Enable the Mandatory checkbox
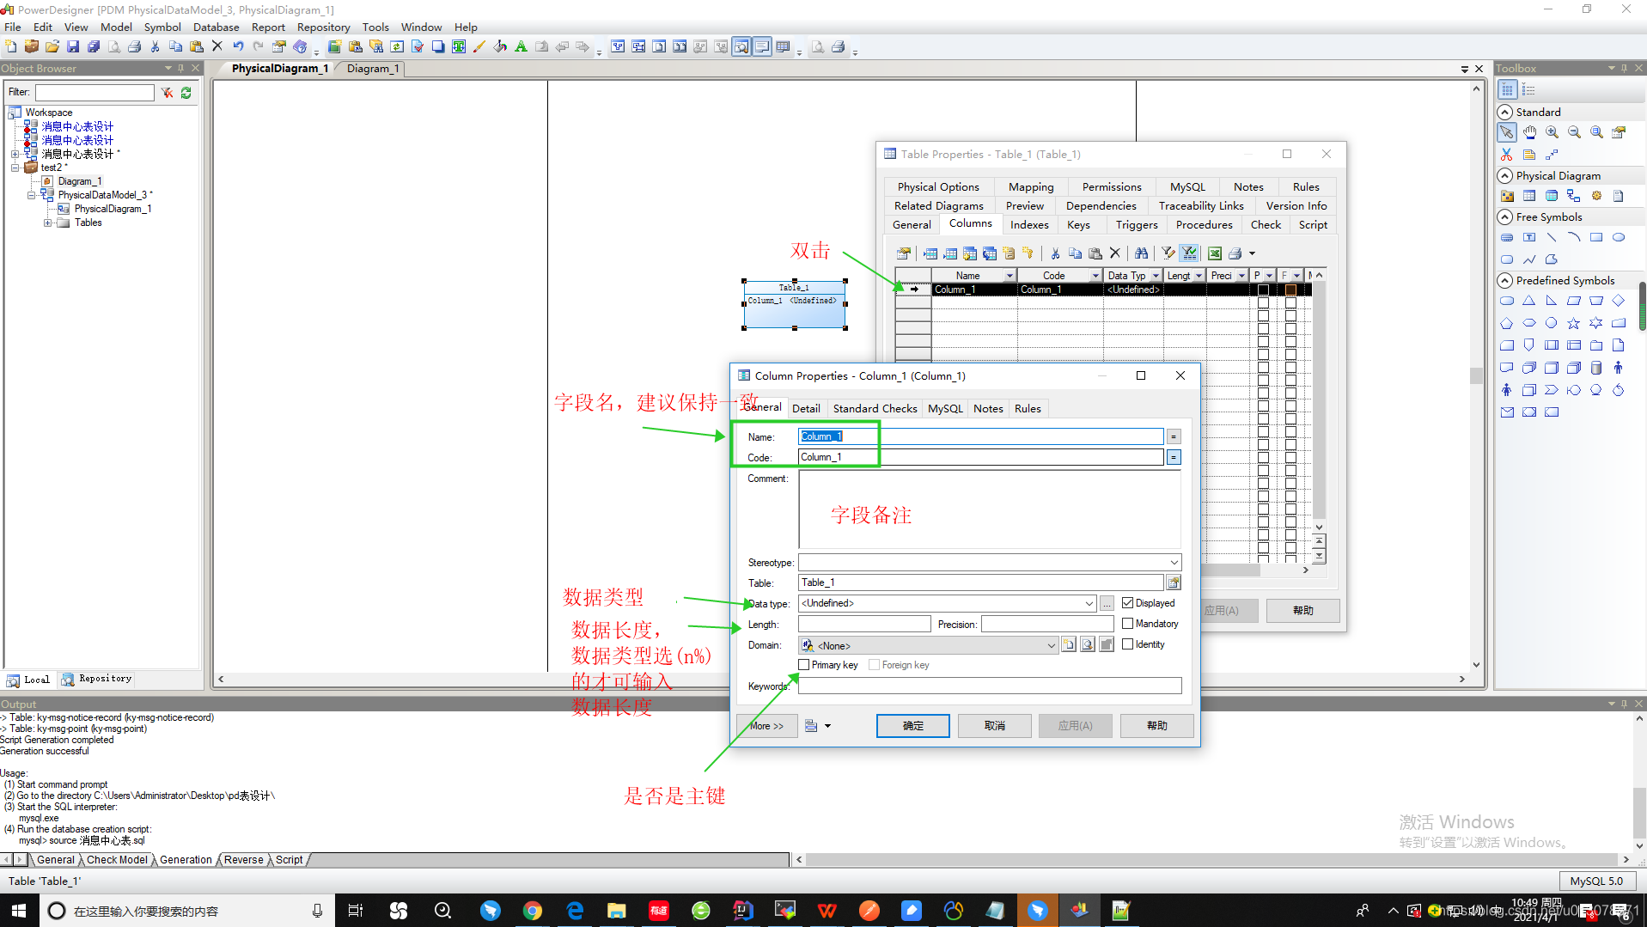Screen dimensions: 1647x927 pos(1128,624)
